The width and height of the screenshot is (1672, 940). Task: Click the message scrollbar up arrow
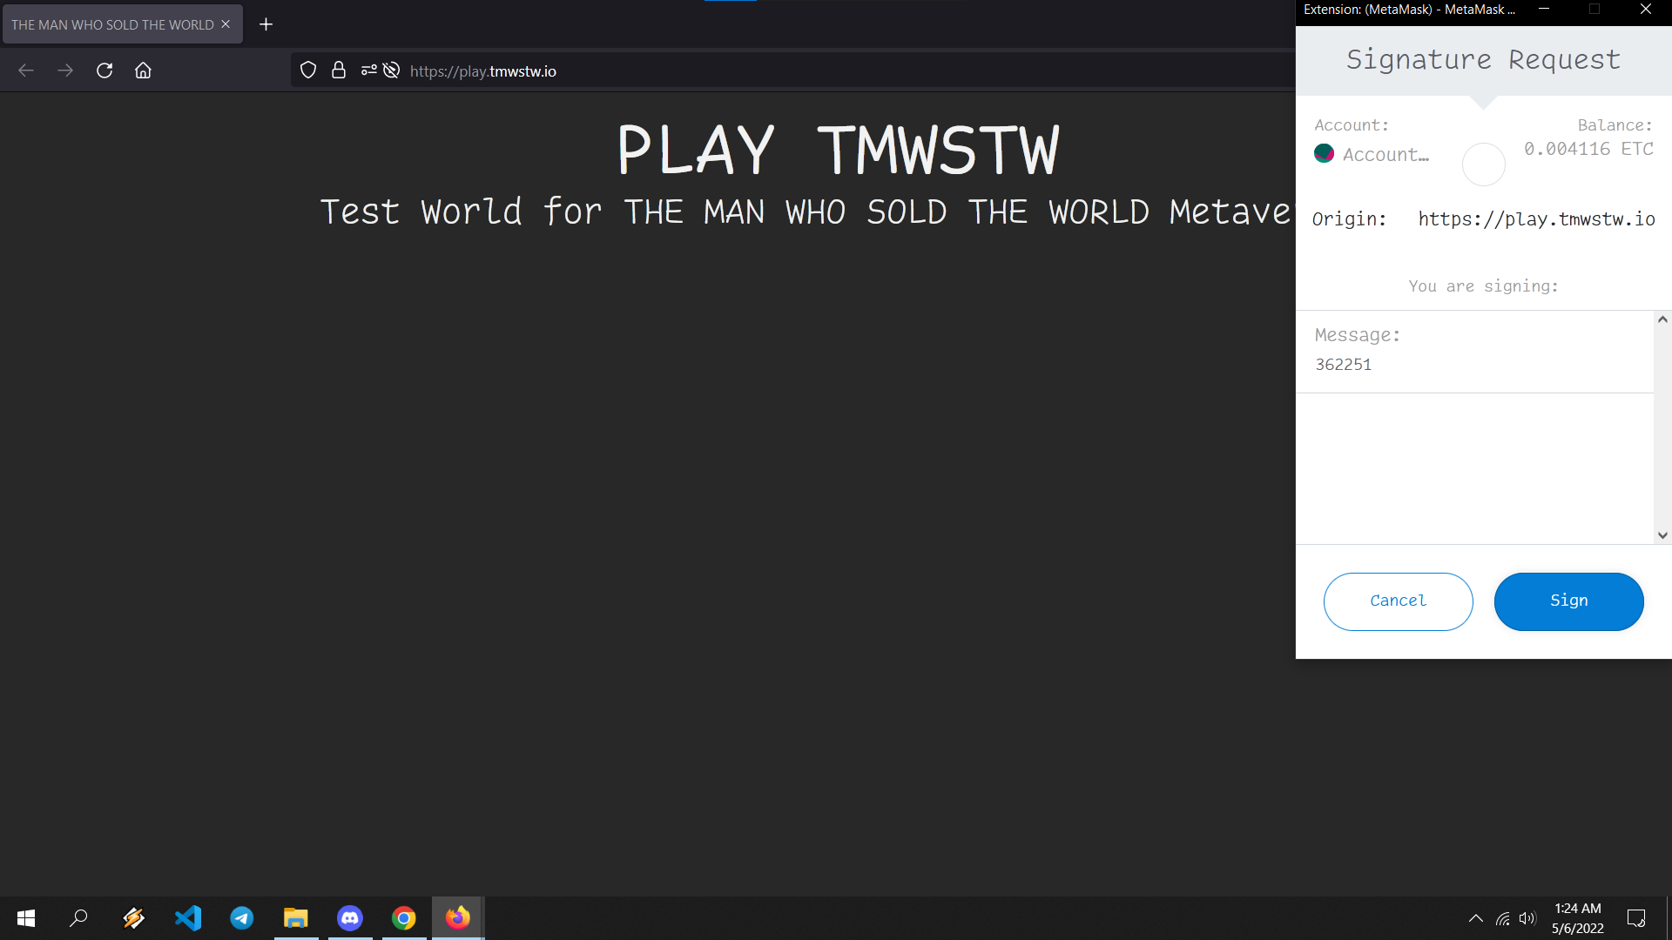tap(1662, 319)
